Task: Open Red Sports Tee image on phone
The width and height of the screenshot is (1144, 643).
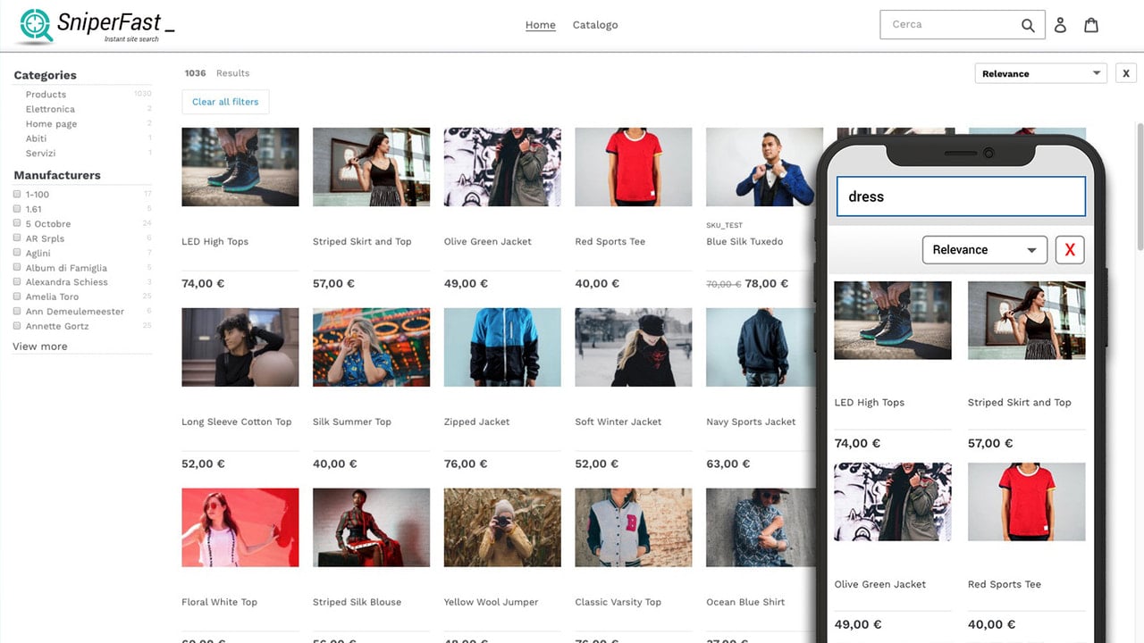Action: coord(1027,502)
